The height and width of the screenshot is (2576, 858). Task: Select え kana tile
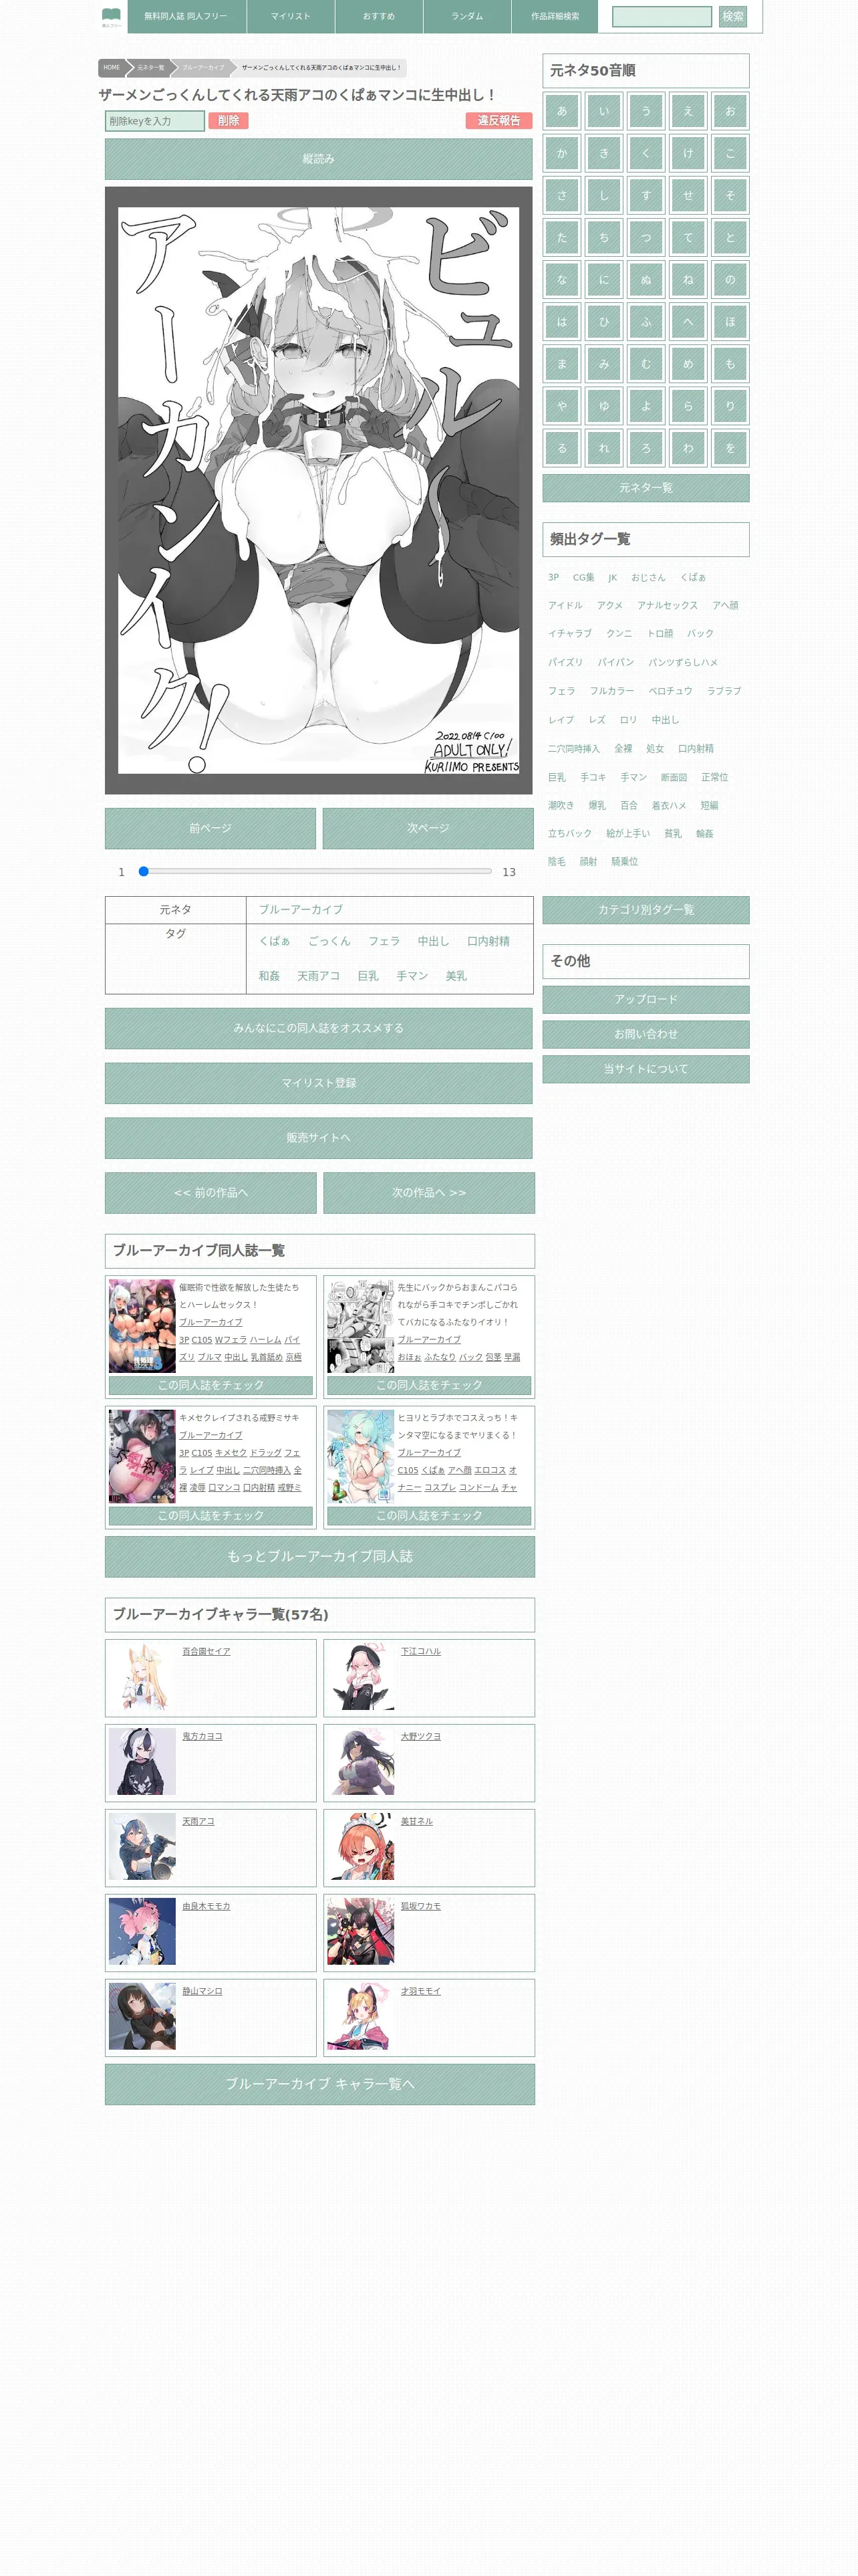coord(688,111)
